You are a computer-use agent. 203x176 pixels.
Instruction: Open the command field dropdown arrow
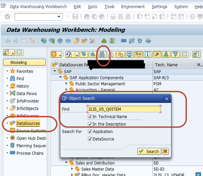pos(59,17)
